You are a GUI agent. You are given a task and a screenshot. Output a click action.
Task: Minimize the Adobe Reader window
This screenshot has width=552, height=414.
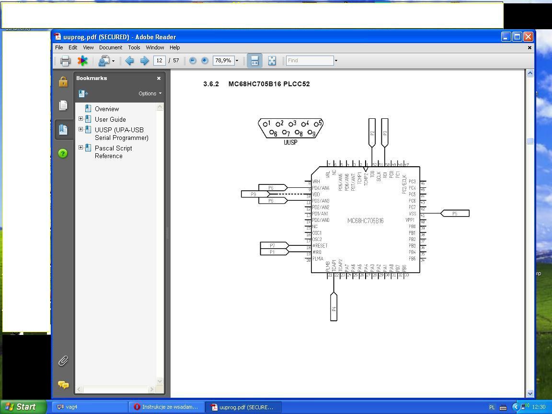506,37
